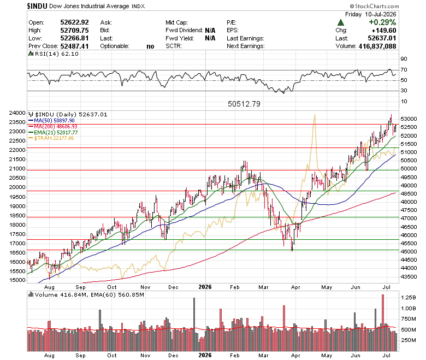Click the SCTR: label

(x=174, y=46)
